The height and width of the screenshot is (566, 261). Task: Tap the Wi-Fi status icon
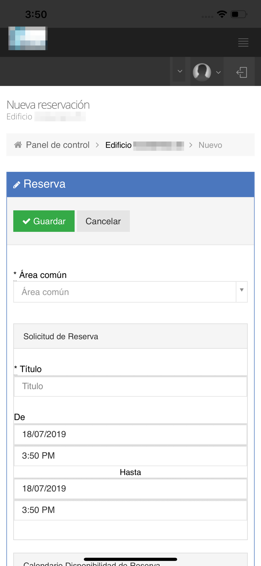click(222, 14)
